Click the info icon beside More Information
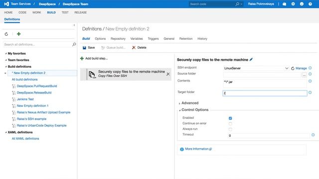Image resolution: width=319 pixels, height=179 pixels. click(x=181, y=149)
